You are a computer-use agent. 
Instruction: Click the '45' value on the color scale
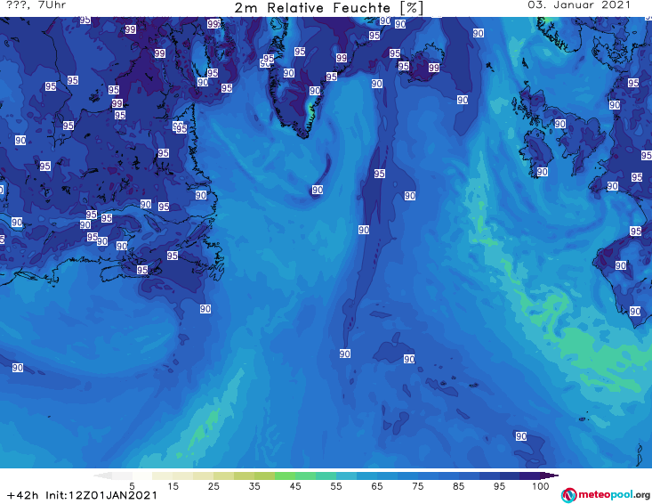coord(295,485)
